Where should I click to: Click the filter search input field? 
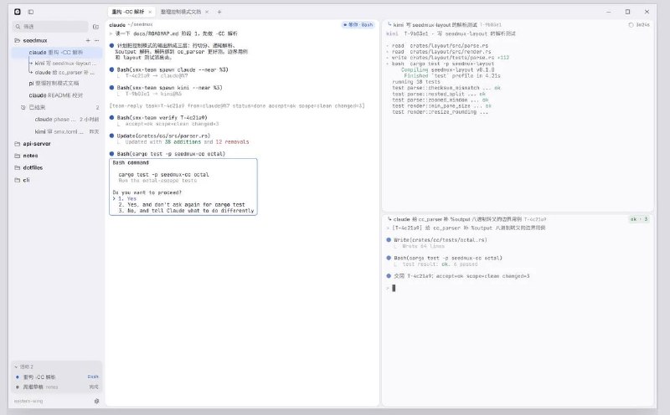point(50,27)
